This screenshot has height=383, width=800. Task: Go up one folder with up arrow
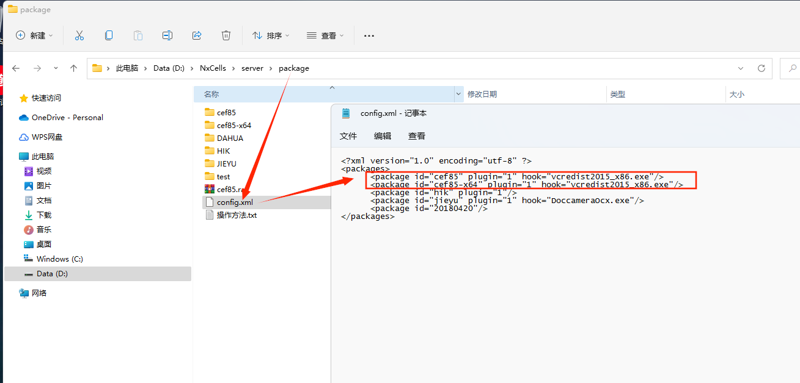point(74,68)
